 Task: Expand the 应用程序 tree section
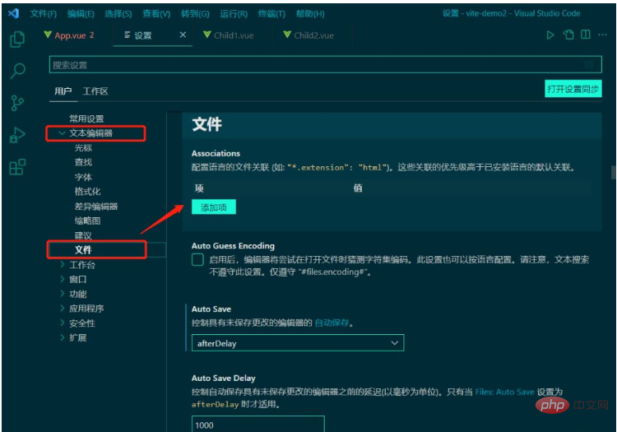tap(63, 308)
